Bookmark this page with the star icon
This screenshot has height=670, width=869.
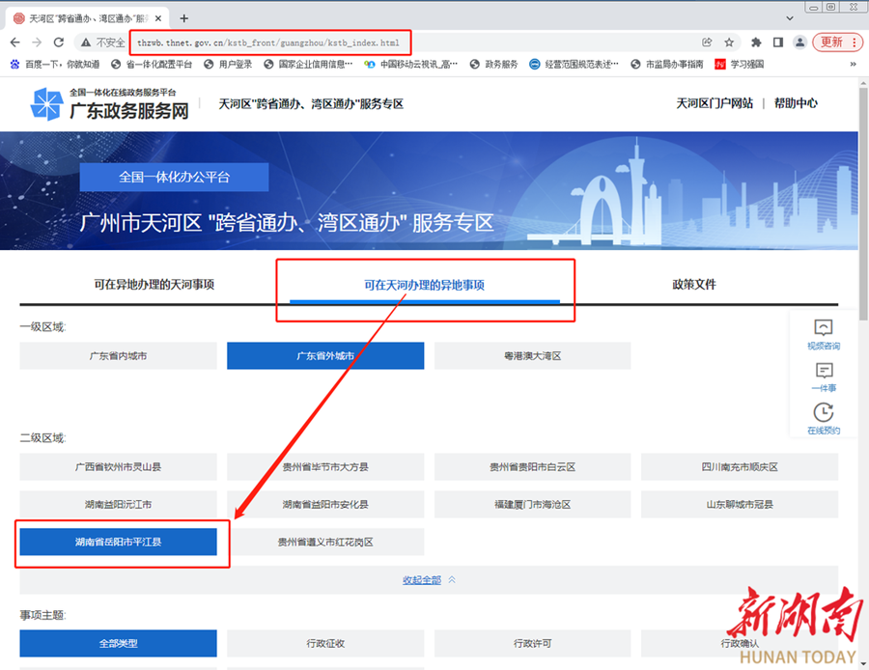[730, 42]
